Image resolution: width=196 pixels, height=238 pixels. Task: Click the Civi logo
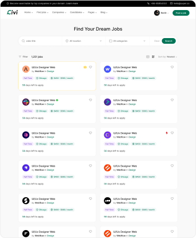12,12
